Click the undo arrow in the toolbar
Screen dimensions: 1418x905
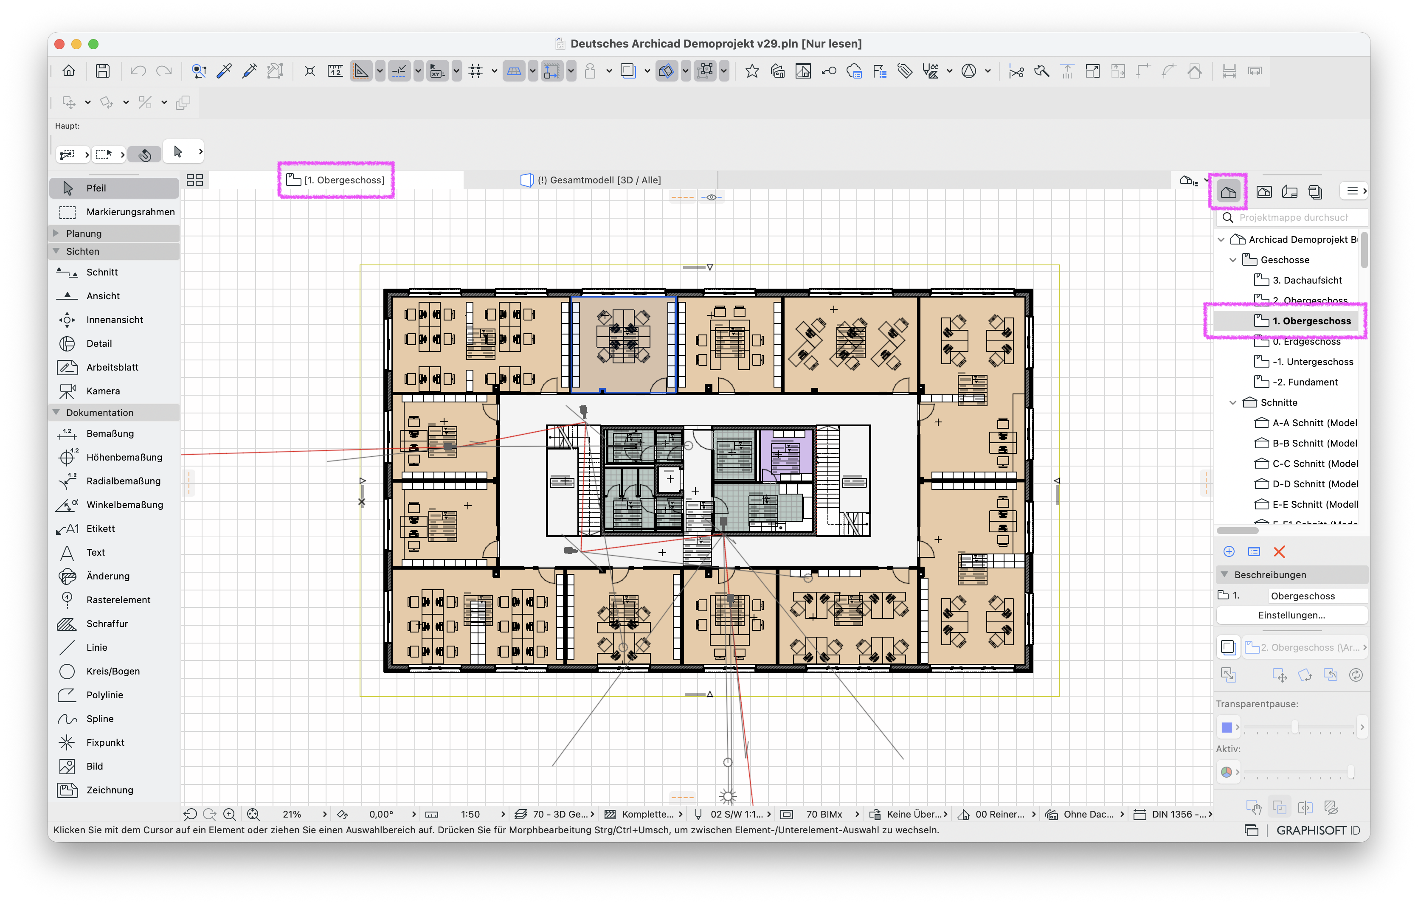(138, 71)
